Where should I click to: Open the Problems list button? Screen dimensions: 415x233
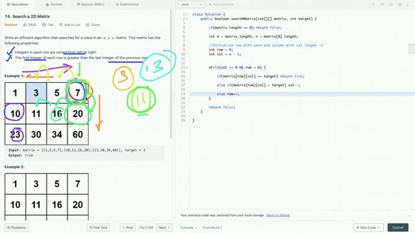(x=16, y=227)
